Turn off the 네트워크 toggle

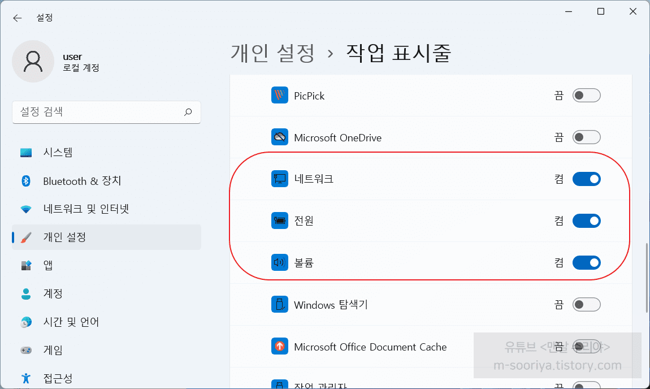click(587, 179)
